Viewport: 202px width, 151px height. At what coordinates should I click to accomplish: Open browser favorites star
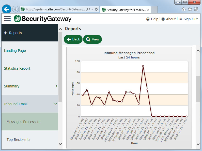point(190,9)
